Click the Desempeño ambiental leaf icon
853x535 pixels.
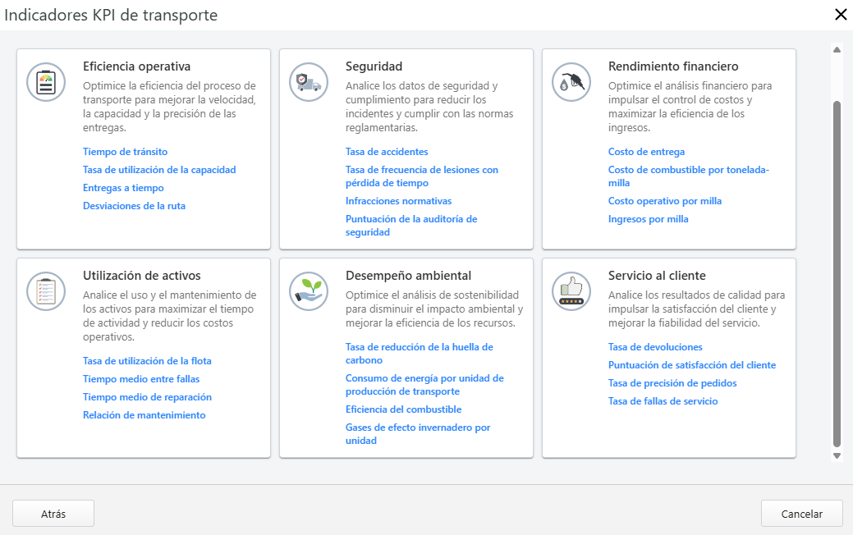(309, 291)
